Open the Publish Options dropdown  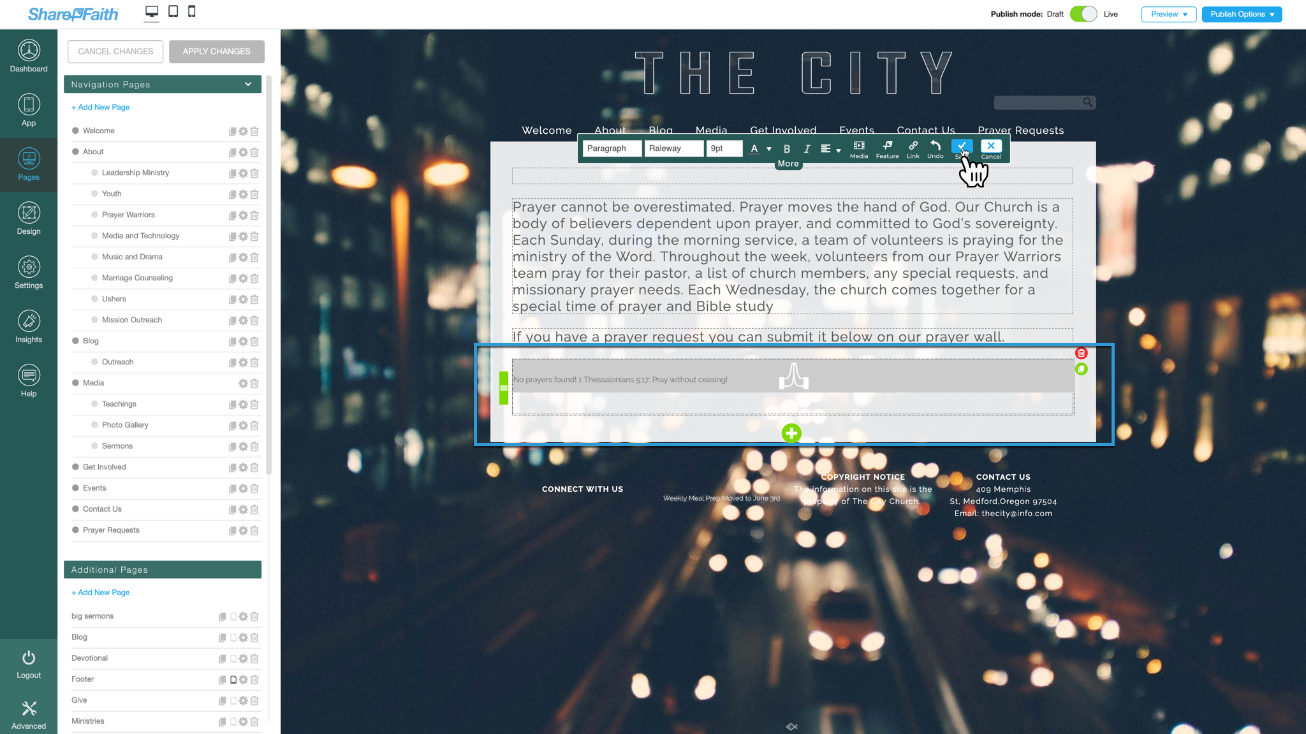[x=1242, y=14]
